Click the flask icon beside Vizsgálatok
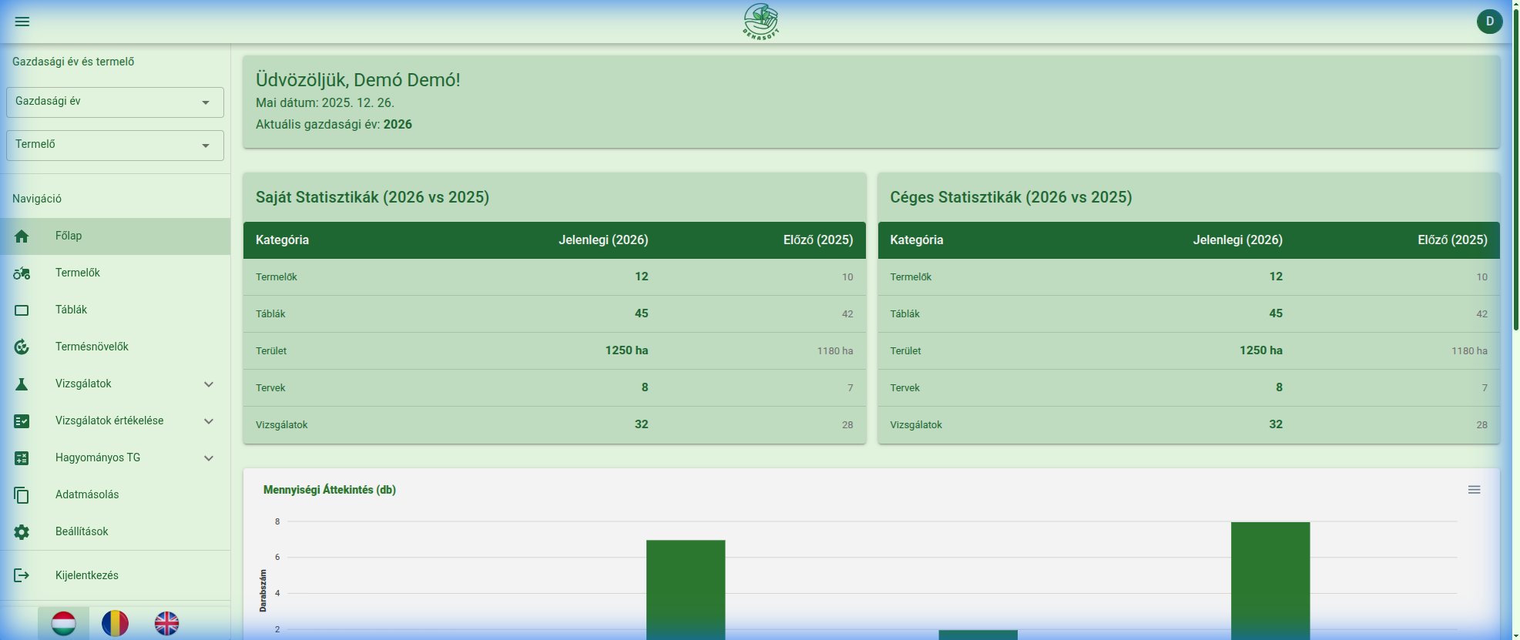The width and height of the screenshot is (1520, 640). click(22, 384)
